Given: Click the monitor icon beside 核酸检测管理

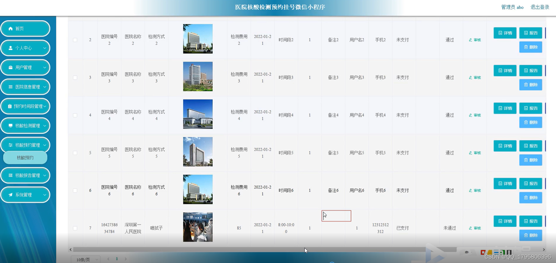Looking at the screenshot, I should 11,126.
